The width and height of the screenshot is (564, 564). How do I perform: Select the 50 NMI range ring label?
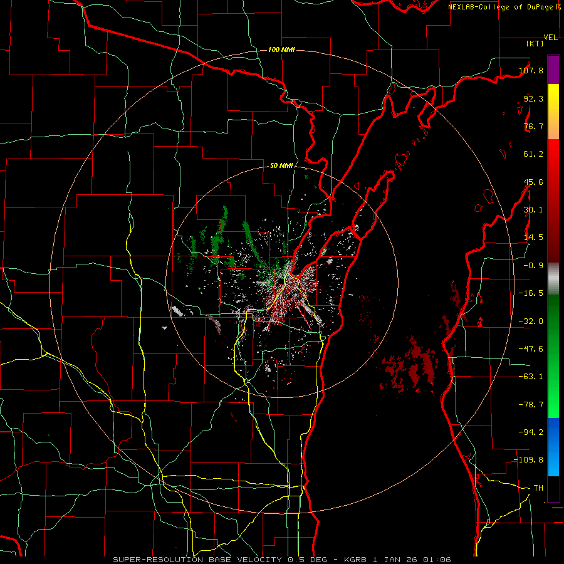281,165
